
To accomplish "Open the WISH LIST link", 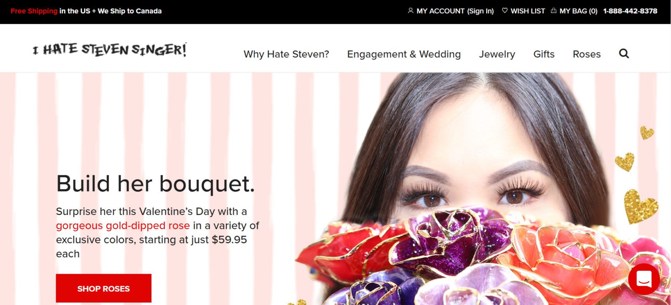I will [x=528, y=11].
